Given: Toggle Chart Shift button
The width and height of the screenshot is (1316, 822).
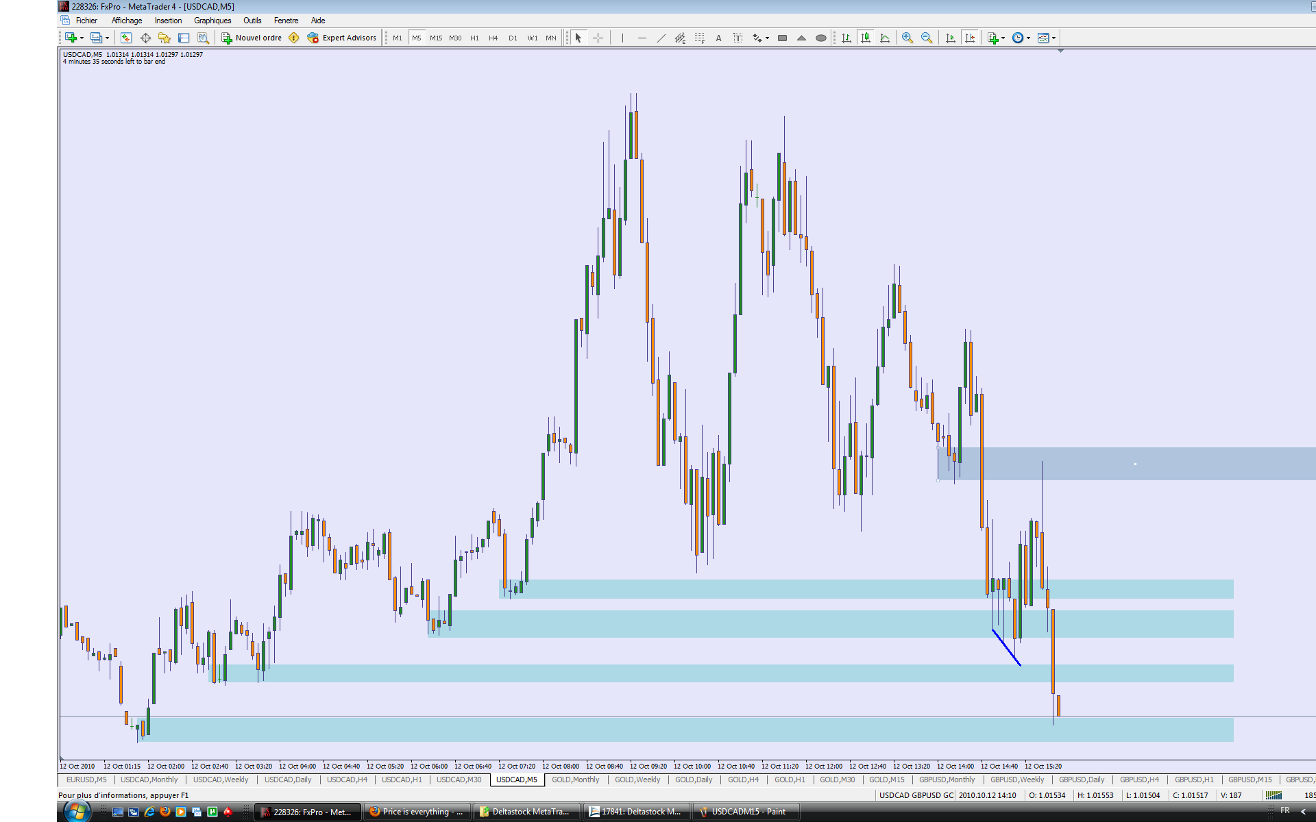Looking at the screenshot, I should tap(969, 38).
